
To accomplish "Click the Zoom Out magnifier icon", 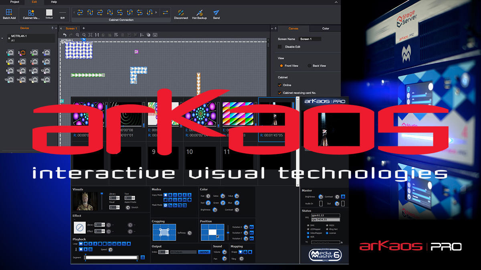I will click(x=84, y=35).
